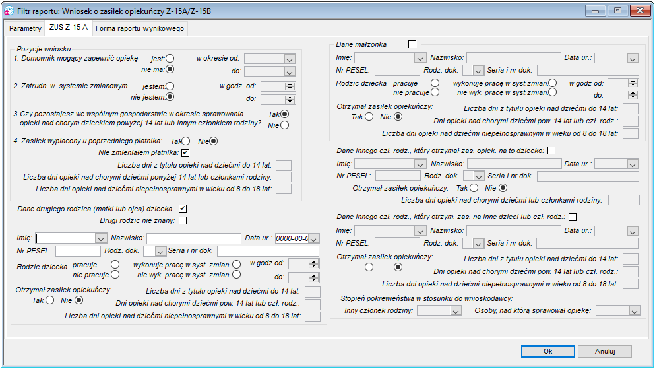Toggle 'Nie zmieniałem płatnika' checkbox

pyautogui.click(x=185, y=153)
